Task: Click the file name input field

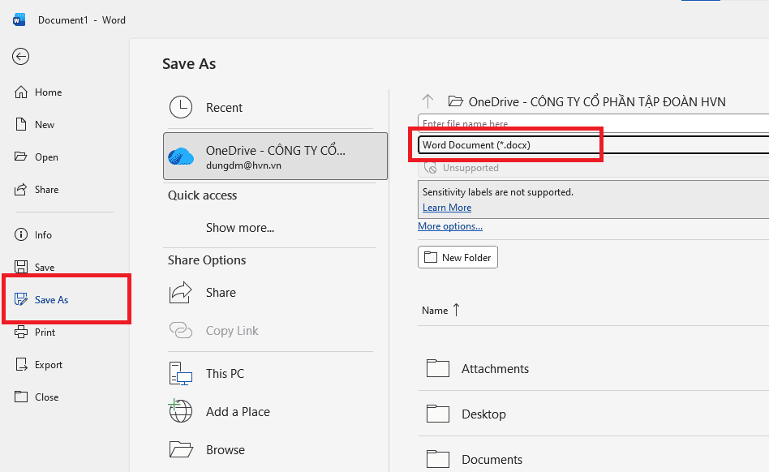Action: point(594,123)
